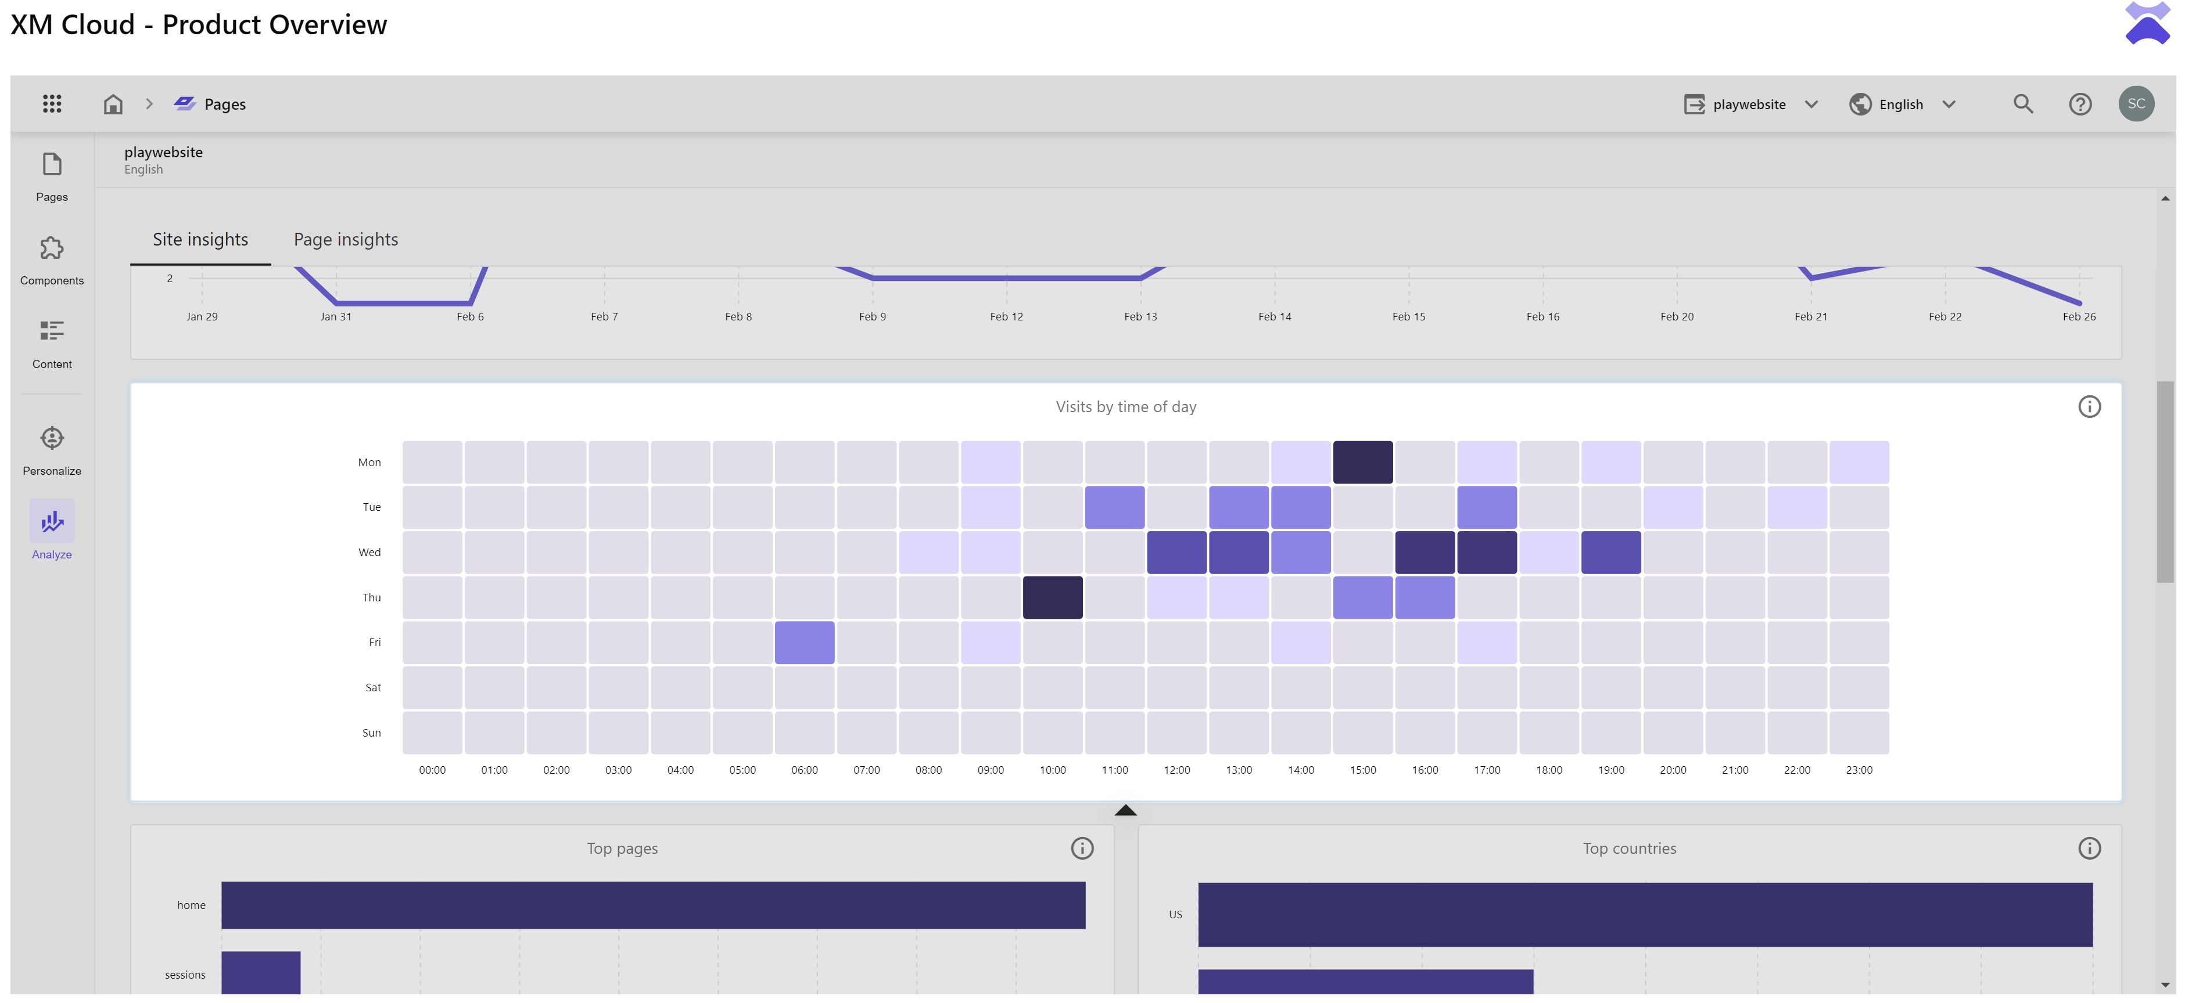This screenshot has height=1003, width=2185.
Task: Show info for Top pages chart
Action: click(x=1082, y=848)
